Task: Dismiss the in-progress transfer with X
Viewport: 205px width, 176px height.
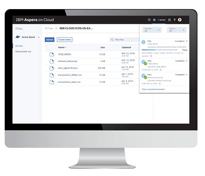Action: (x=186, y=41)
